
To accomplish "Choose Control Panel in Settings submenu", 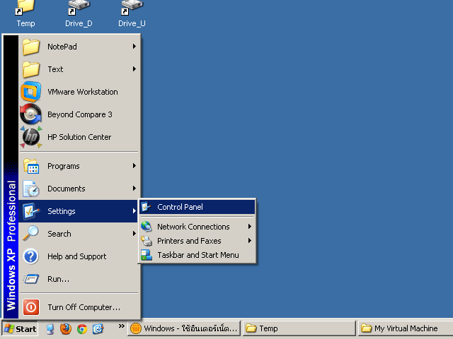I will pyautogui.click(x=197, y=207).
